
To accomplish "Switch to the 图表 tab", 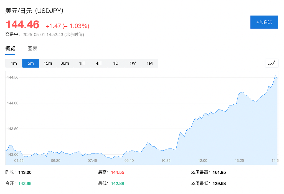I will pos(32,48).
